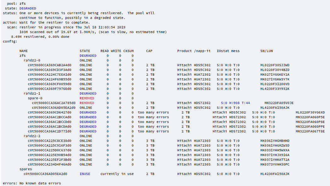The width and height of the screenshot is (330, 186).
Task: Click the CKSUM column header
Action: point(128,51)
